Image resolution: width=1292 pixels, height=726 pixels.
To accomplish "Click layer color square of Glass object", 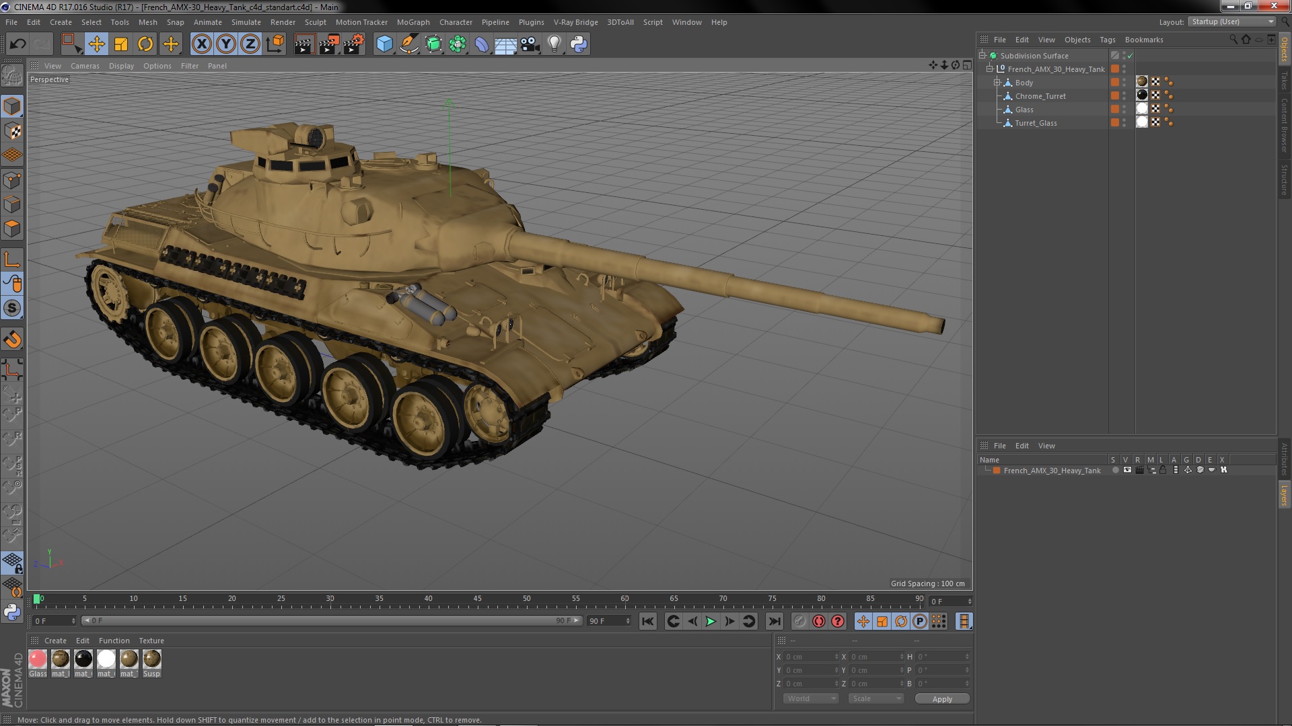I will tap(1114, 109).
